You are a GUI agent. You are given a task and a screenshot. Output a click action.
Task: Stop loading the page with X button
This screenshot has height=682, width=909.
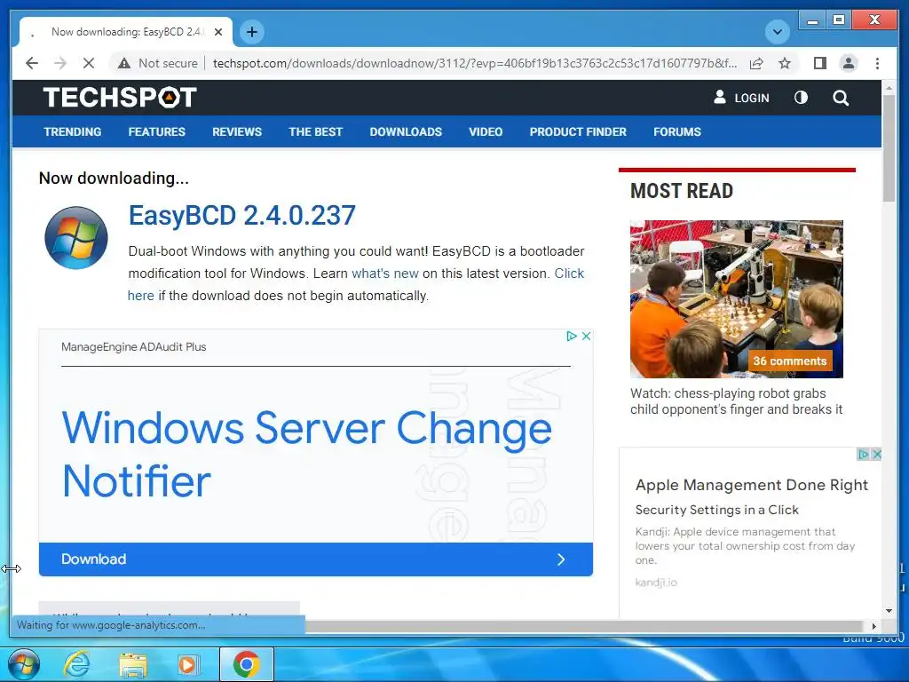89,63
